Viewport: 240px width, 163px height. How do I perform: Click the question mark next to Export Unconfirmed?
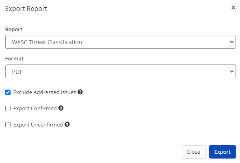tap(67, 124)
